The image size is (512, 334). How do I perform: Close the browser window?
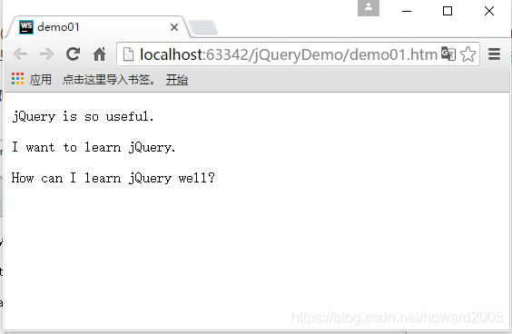coord(489,11)
